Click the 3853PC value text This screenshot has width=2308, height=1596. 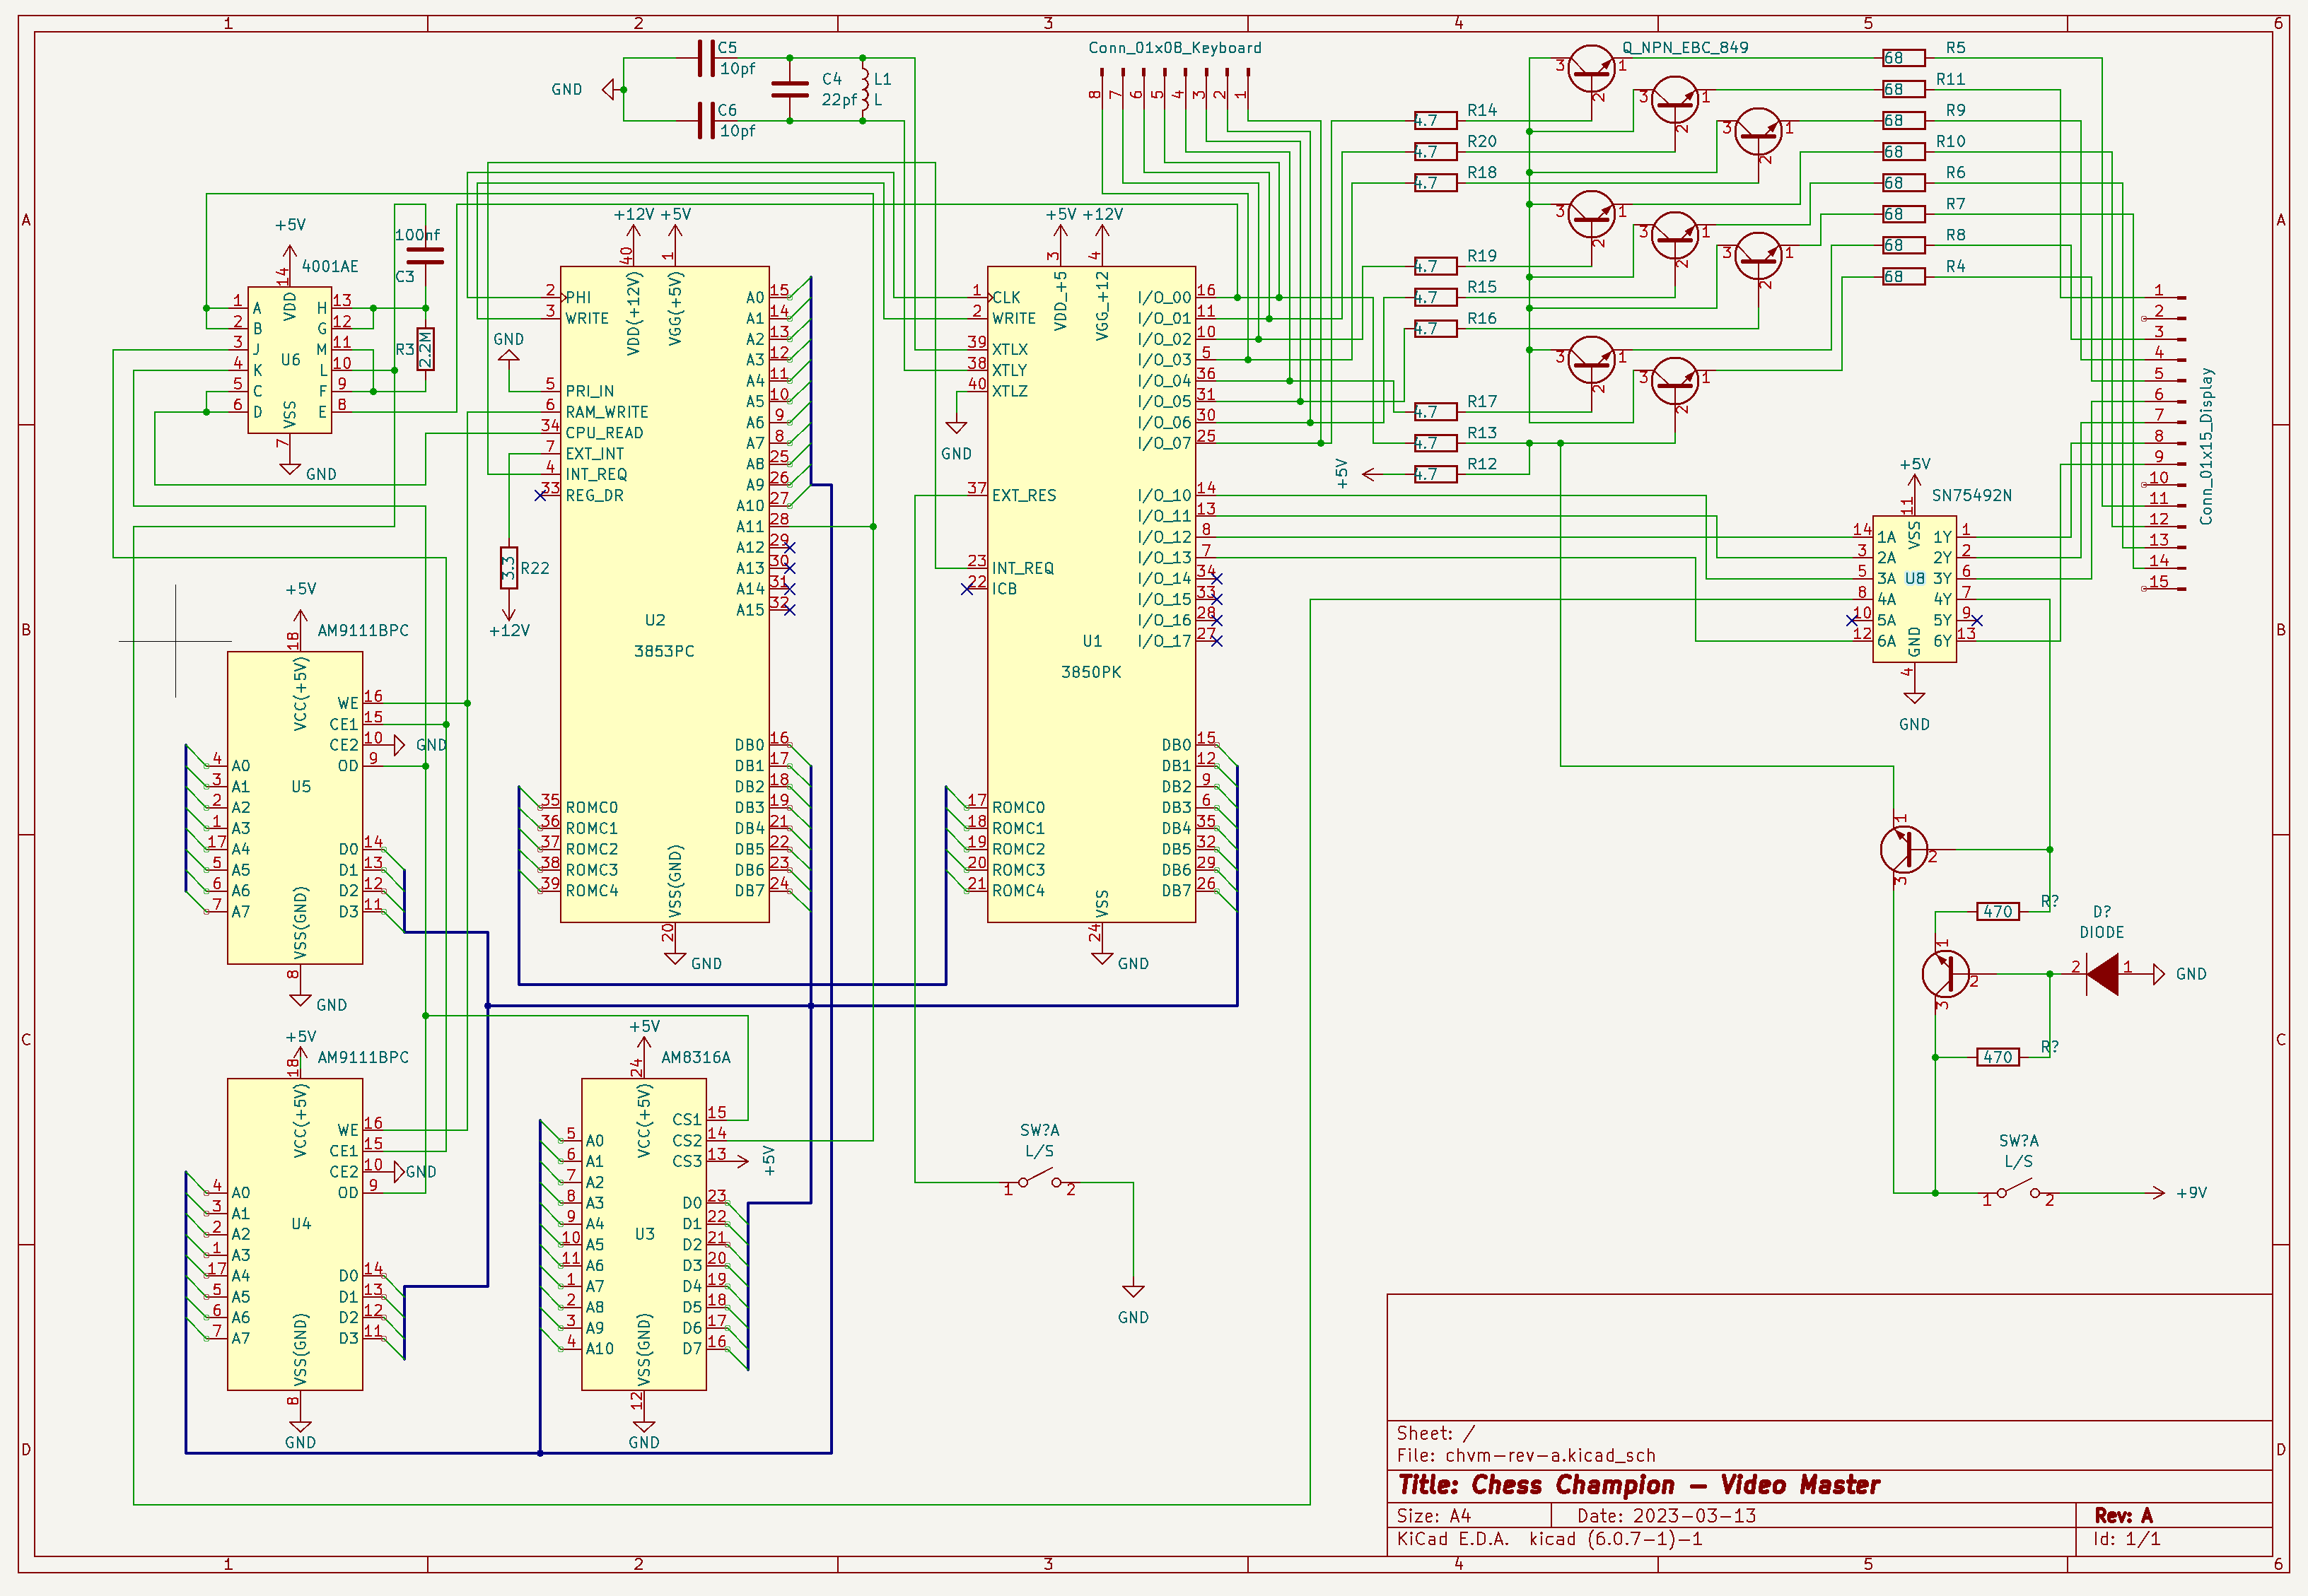click(x=664, y=651)
